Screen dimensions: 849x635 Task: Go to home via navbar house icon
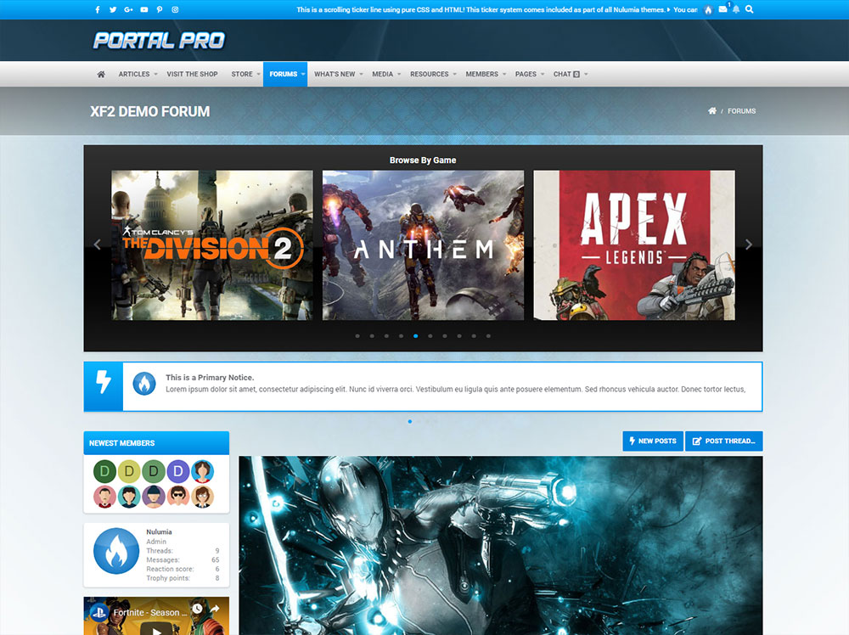(101, 74)
